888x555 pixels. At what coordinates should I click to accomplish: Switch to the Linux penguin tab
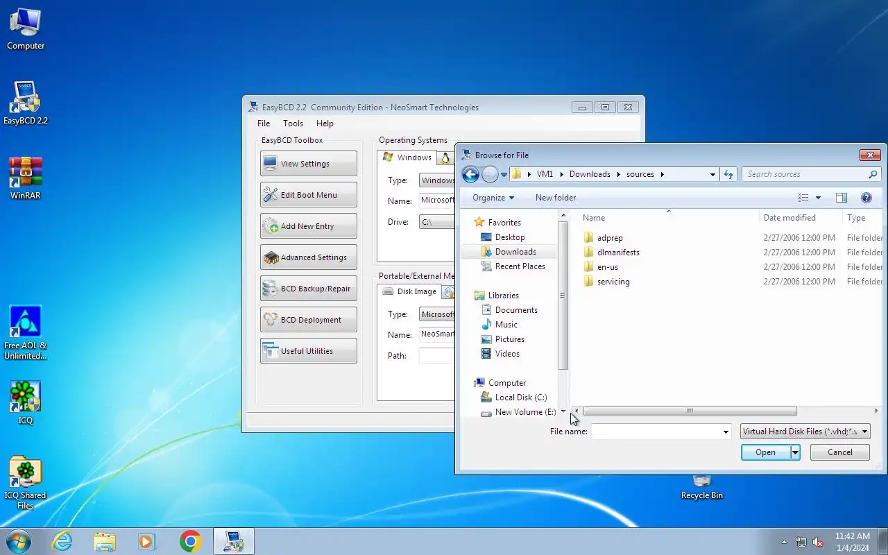445,158
